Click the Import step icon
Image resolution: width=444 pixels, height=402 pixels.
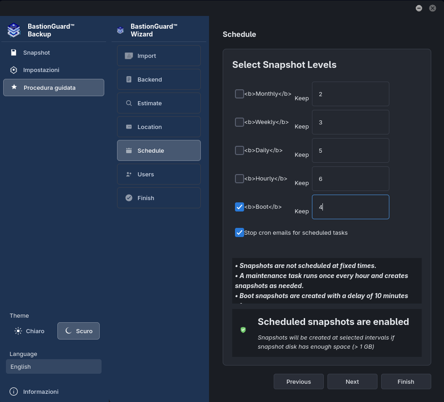point(129,56)
